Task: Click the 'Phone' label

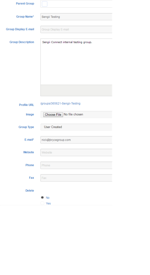Action: (x=30, y=165)
